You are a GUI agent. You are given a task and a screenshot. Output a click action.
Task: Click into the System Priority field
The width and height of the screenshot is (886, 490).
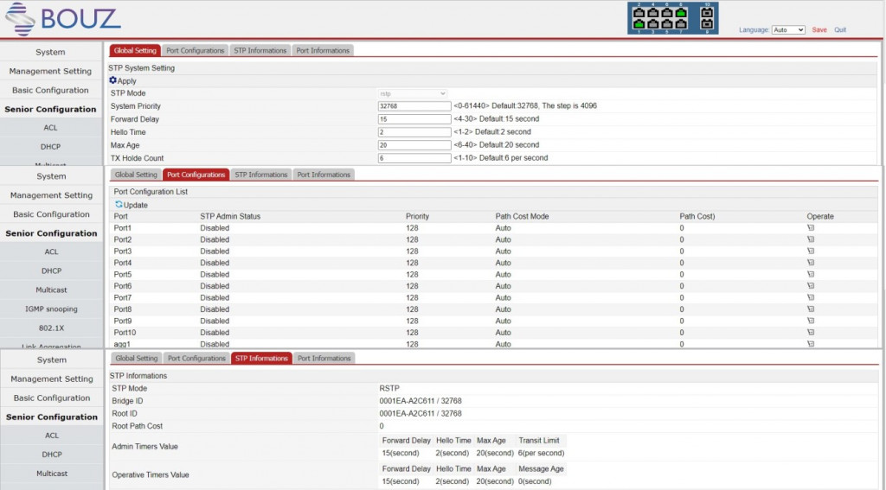(414, 106)
